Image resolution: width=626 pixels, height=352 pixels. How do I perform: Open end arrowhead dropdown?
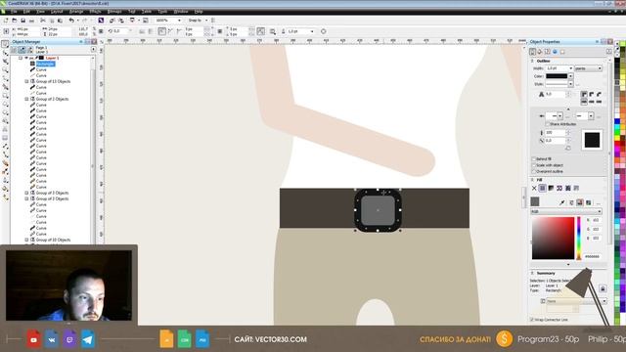(591, 115)
